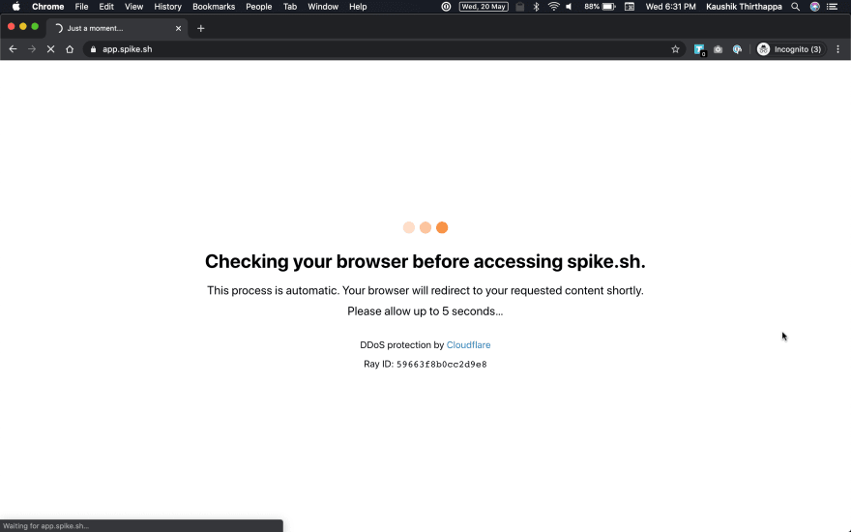Click the Ray ID value text
The height and width of the screenshot is (532, 851).
pyautogui.click(x=441, y=365)
